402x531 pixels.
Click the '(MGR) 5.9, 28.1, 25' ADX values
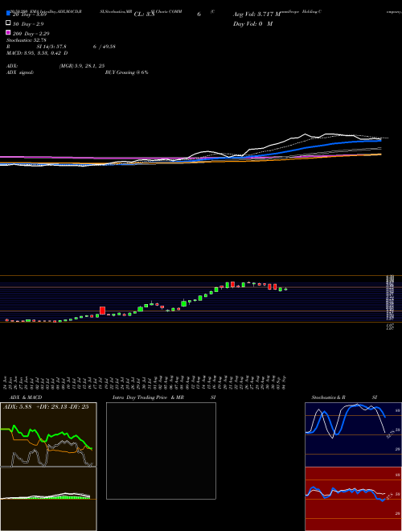(82, 66)
